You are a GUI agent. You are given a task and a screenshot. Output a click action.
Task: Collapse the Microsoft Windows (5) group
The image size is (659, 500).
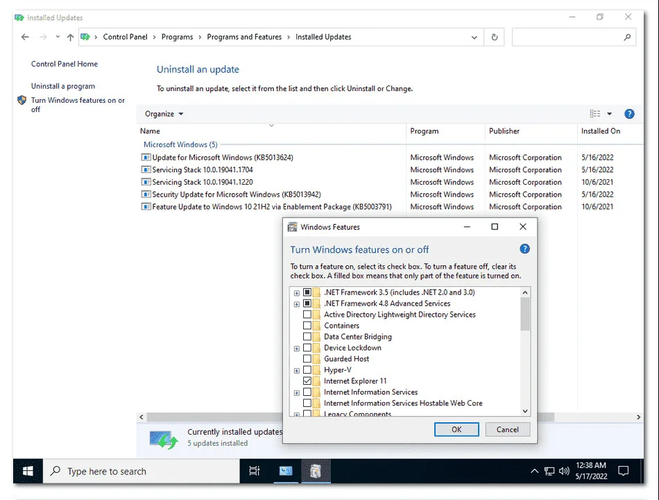(x=180, y=144)
